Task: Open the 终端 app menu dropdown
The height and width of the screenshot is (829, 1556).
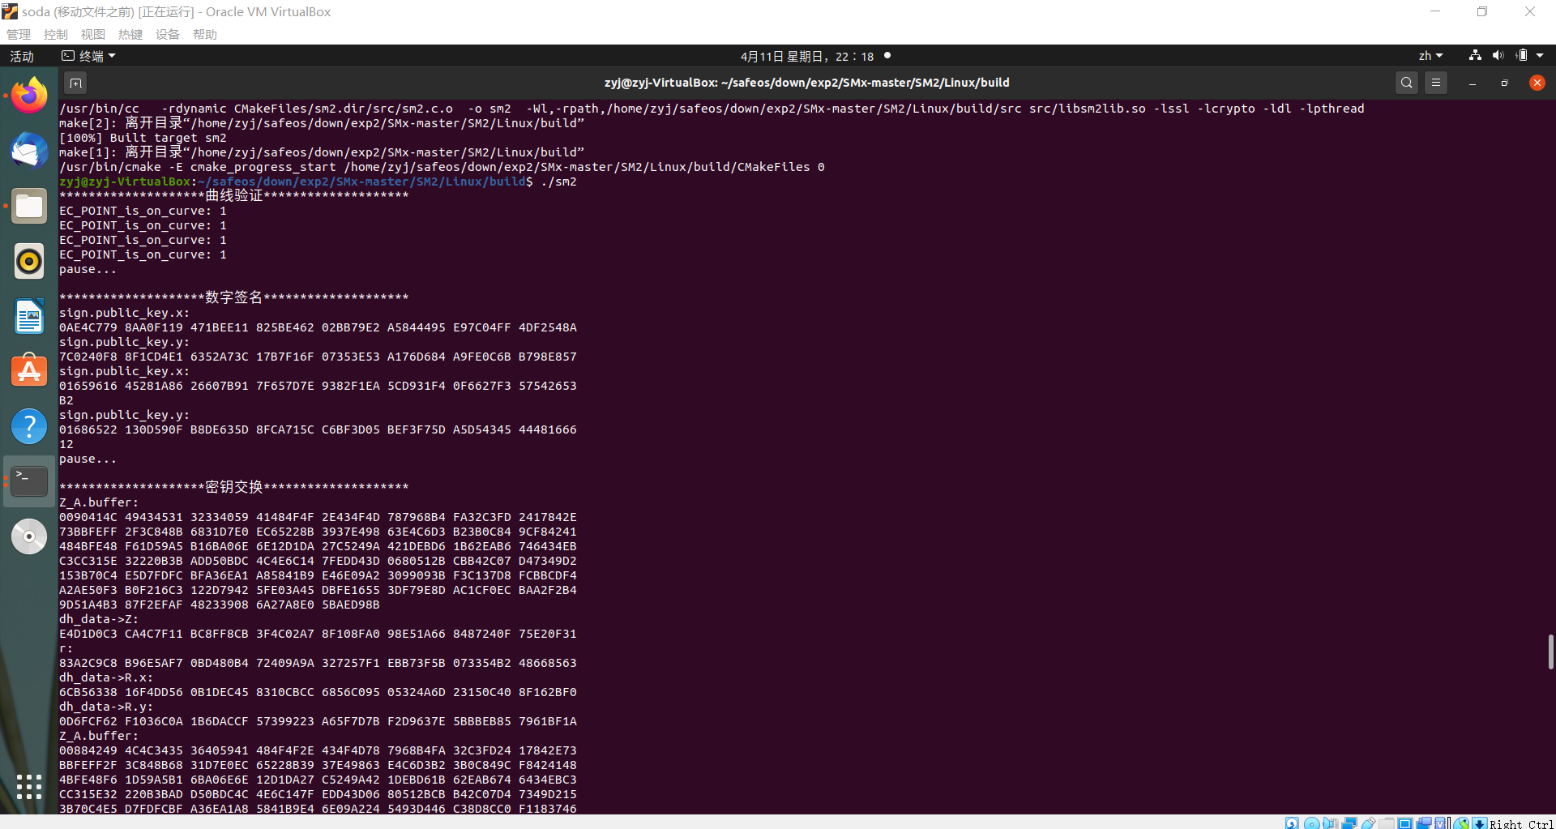Action: click(89, 56)
